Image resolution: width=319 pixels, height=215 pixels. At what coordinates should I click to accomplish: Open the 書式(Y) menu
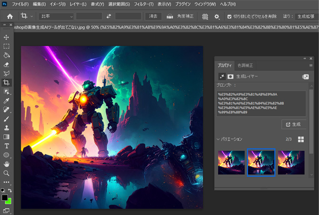pyautogui.click(x=98, y=4)
